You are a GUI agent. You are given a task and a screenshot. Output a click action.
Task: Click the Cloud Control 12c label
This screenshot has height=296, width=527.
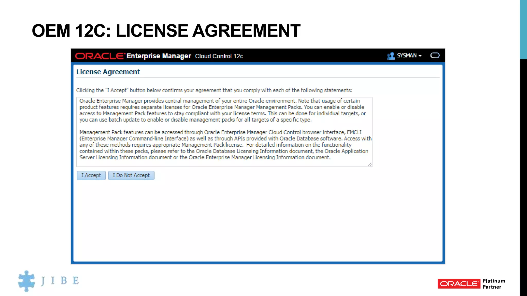tap(219, 56)
